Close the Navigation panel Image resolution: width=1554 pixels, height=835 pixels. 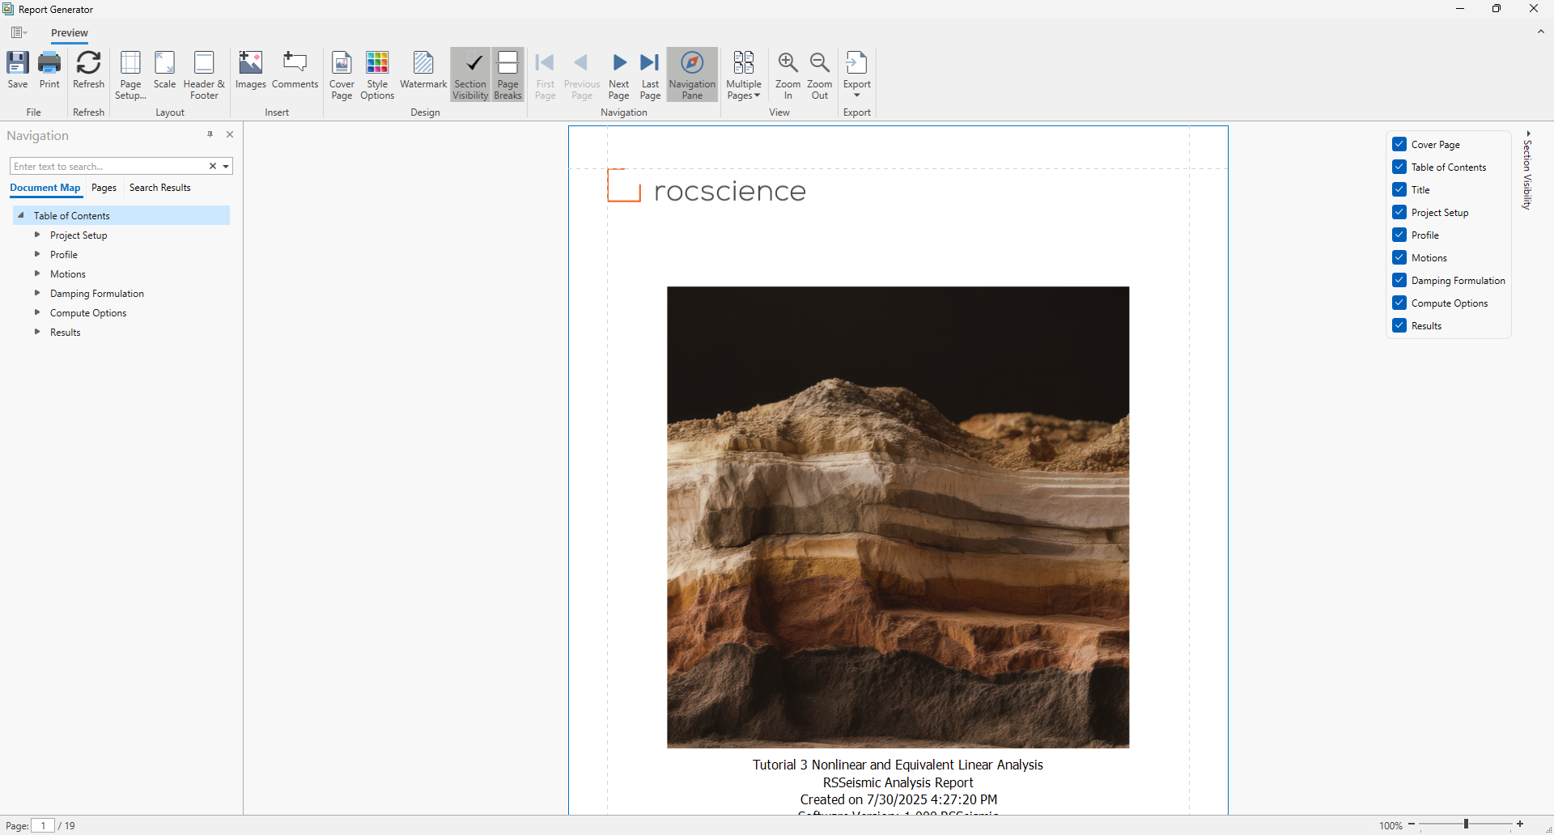[230, 135]
